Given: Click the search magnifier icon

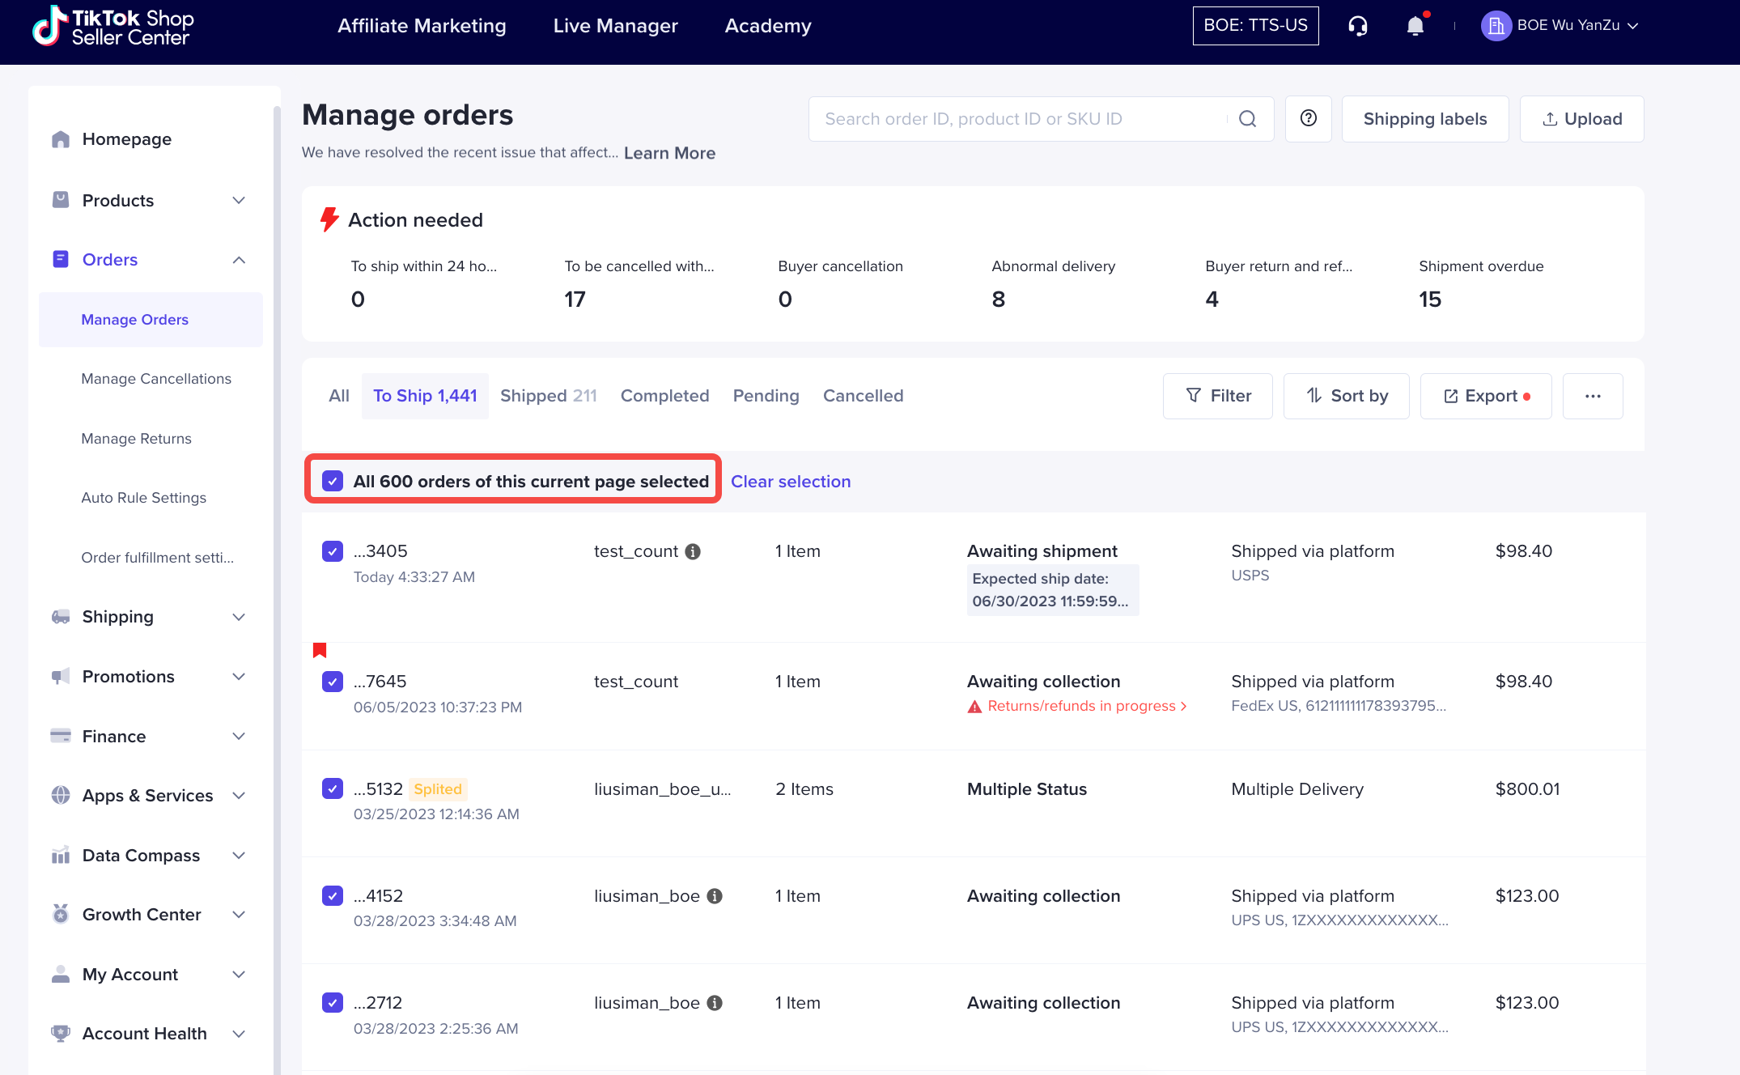Looking at the screenshot, I should point(1248,119).
